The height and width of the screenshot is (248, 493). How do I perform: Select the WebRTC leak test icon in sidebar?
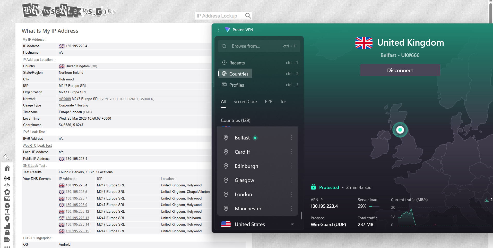click(7, 178)
